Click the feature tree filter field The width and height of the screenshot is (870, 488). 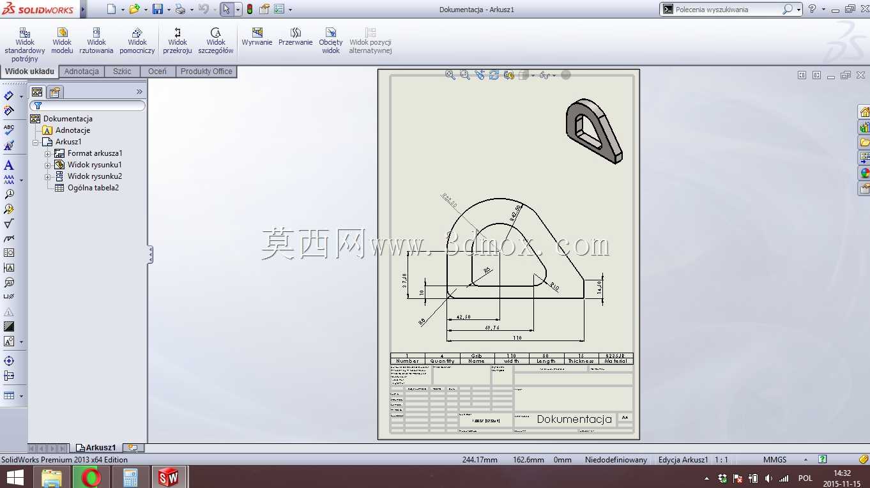tap(88, 105)
